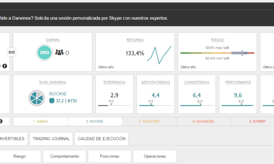Click the Retorno line chart sparkline

159,55
